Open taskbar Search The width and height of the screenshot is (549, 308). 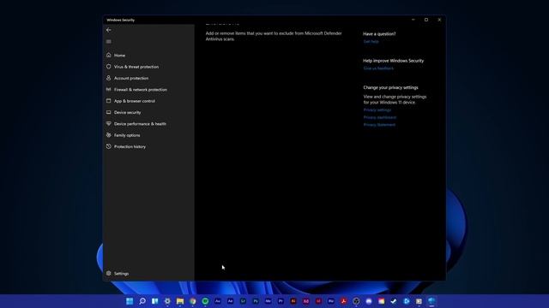tap(142, 301)
